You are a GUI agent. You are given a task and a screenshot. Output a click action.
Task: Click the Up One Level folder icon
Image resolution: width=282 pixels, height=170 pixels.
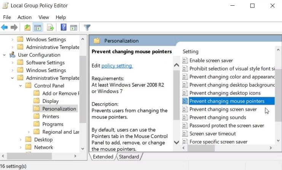pyautogui.click(x=27, y=27)
